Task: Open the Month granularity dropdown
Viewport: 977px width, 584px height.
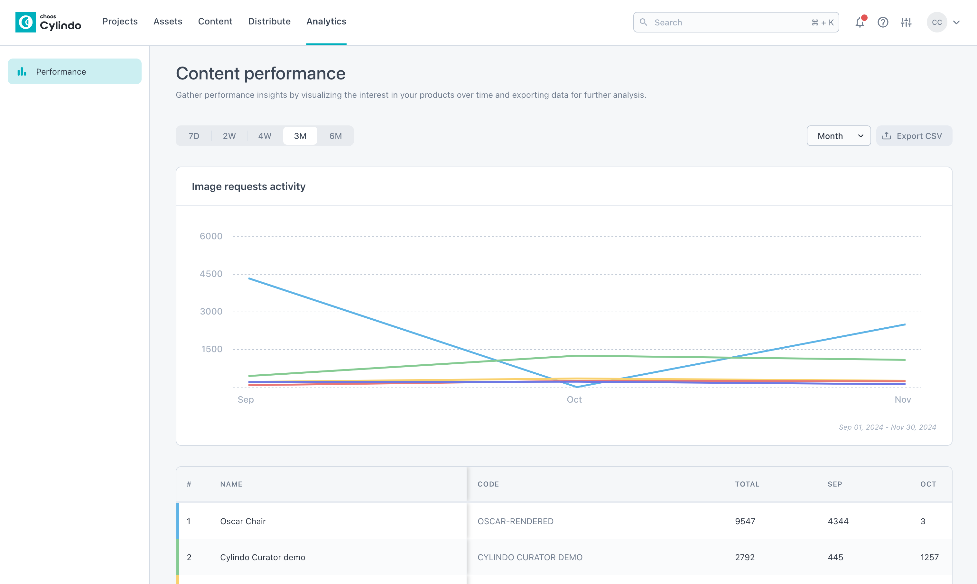Action: (838, 136)
